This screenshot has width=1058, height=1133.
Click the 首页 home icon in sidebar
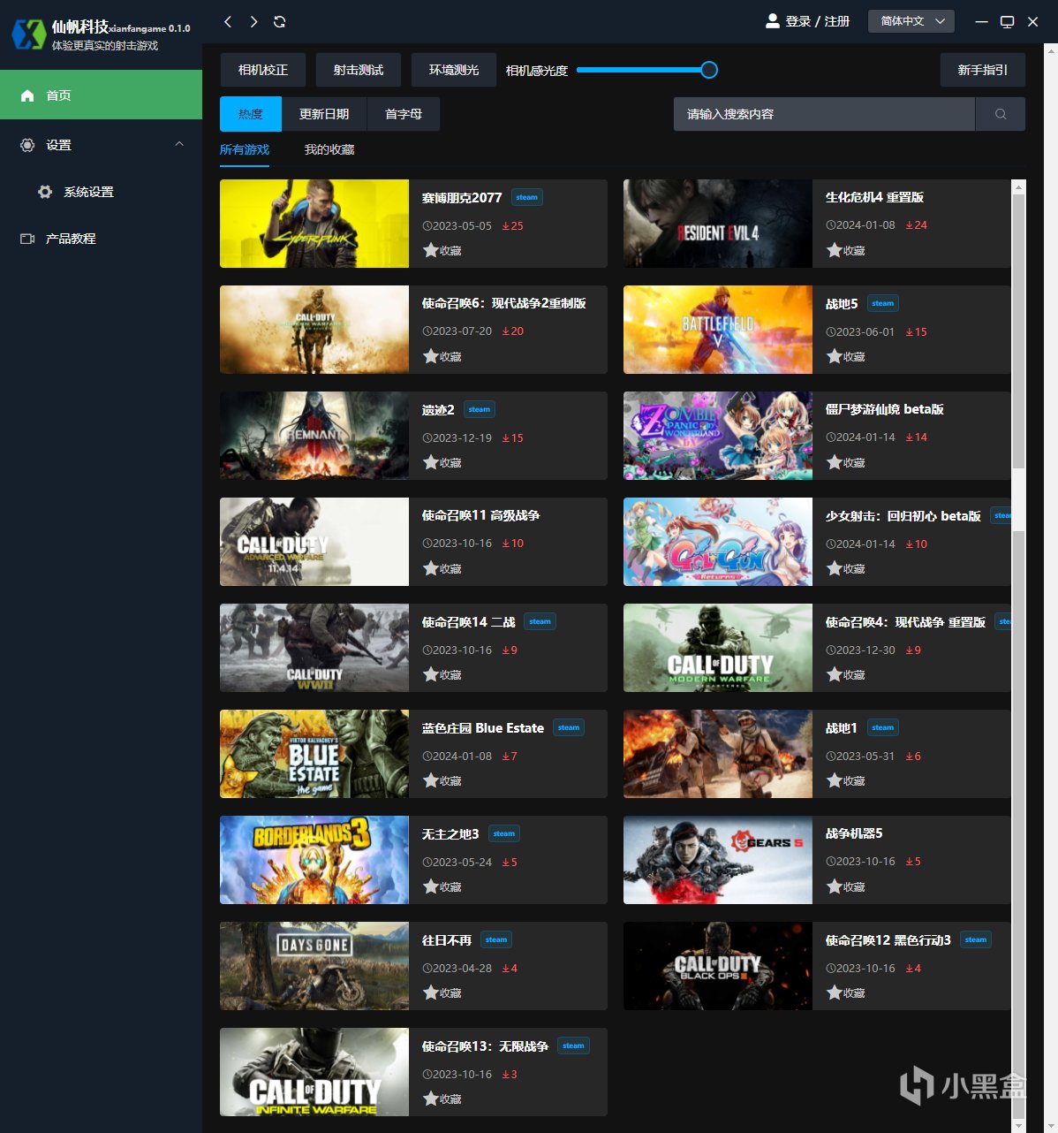click(27, 95)
